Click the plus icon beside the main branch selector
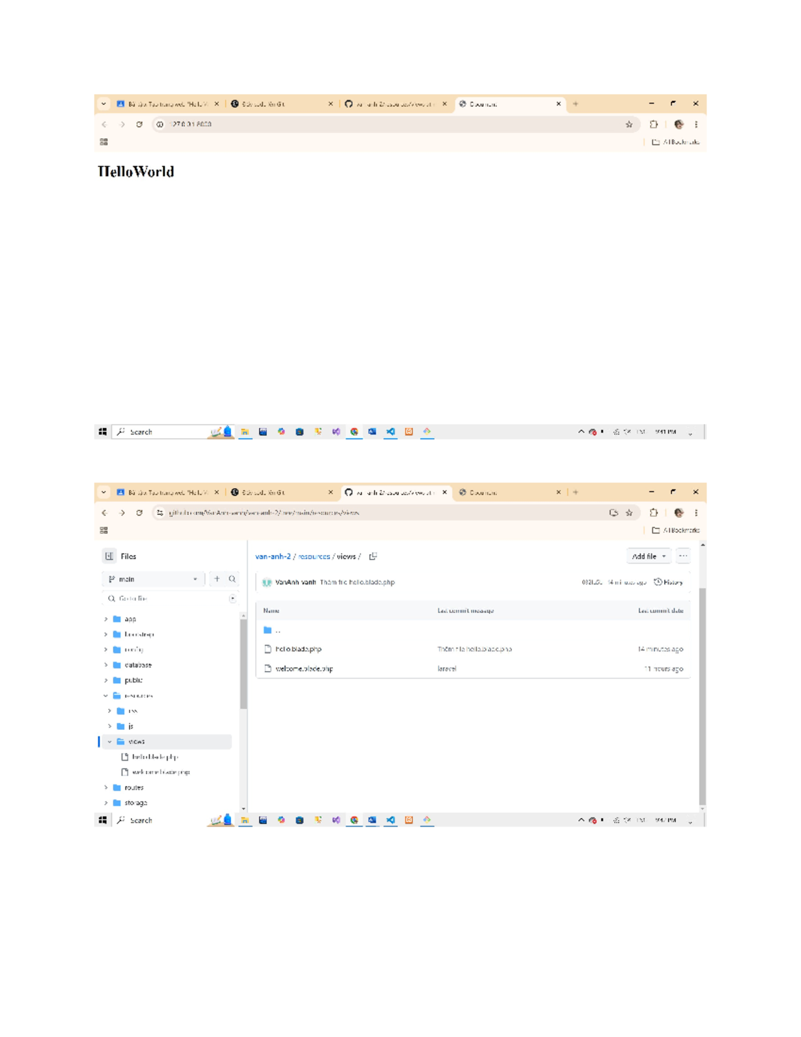801x1037 pixels. 217,579
